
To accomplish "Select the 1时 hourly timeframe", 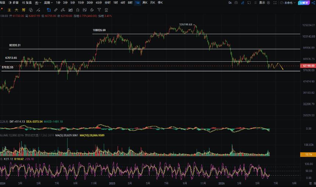I will click(x=115, y=3).
